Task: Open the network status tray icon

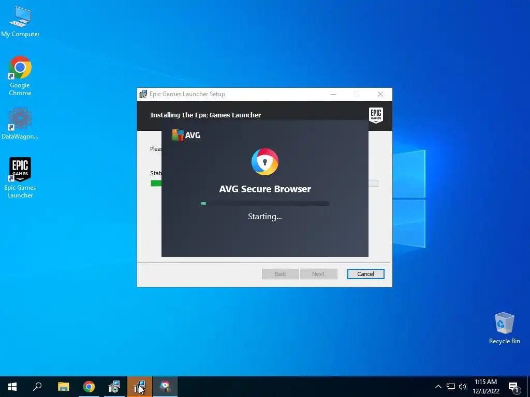Action: click(x=451, y=387)
